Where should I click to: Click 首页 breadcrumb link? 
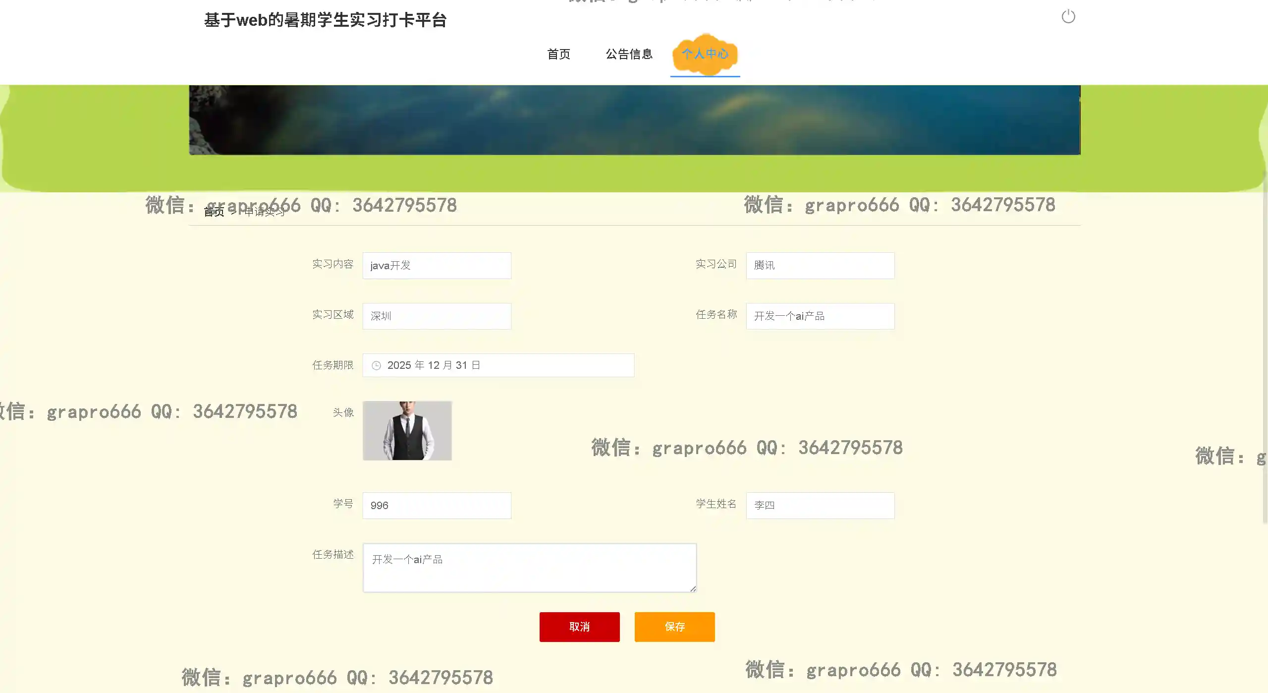pyautogui.click(x=214, y=212)
